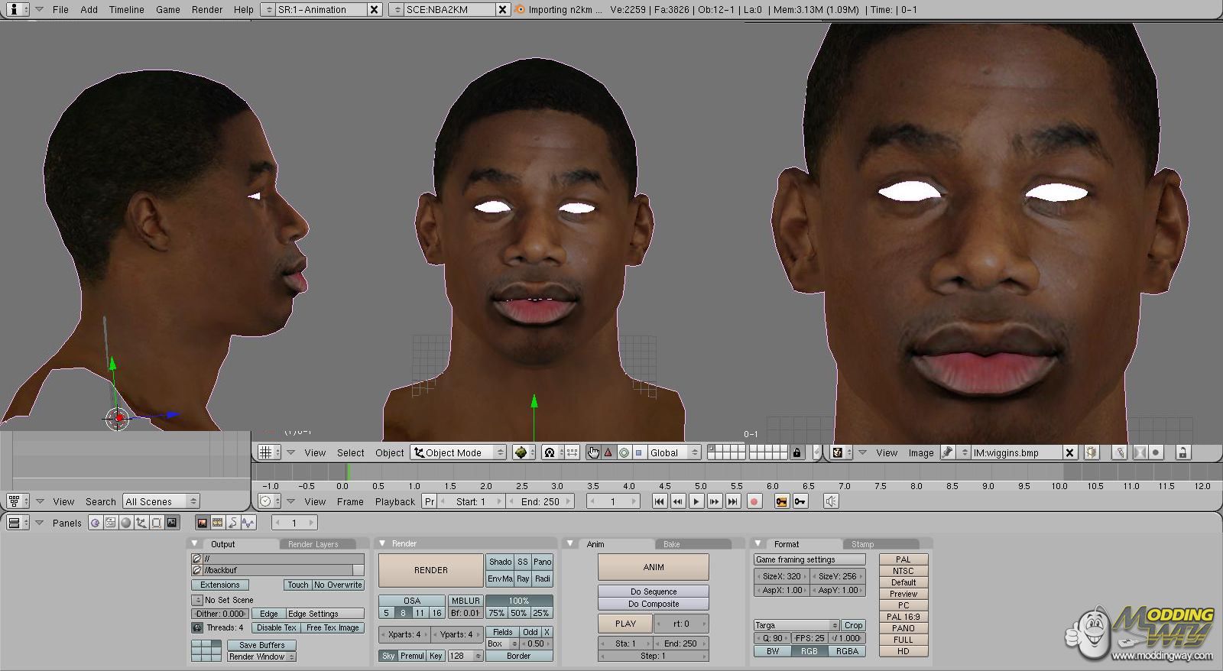This screenshot has width=1223, height=671.
Task: Click the large RENDER button
Action: (430, 570)
